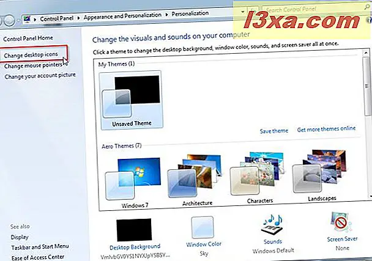Click the Save theme link

(x=273, y=131)
